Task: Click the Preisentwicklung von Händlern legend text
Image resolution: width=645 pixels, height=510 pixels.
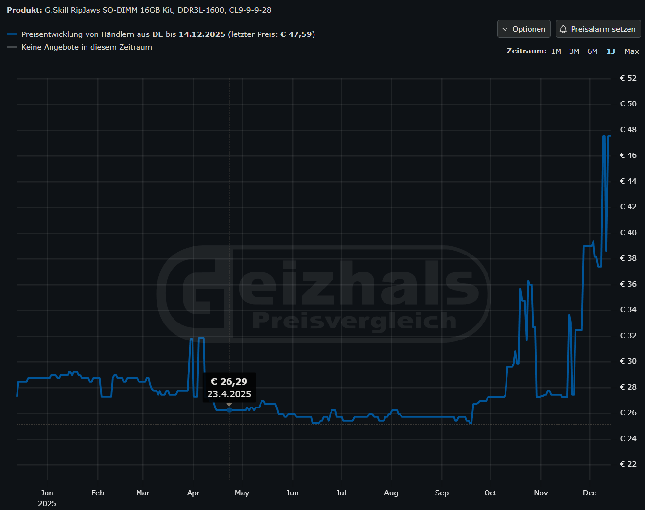Action: [168, 34]
